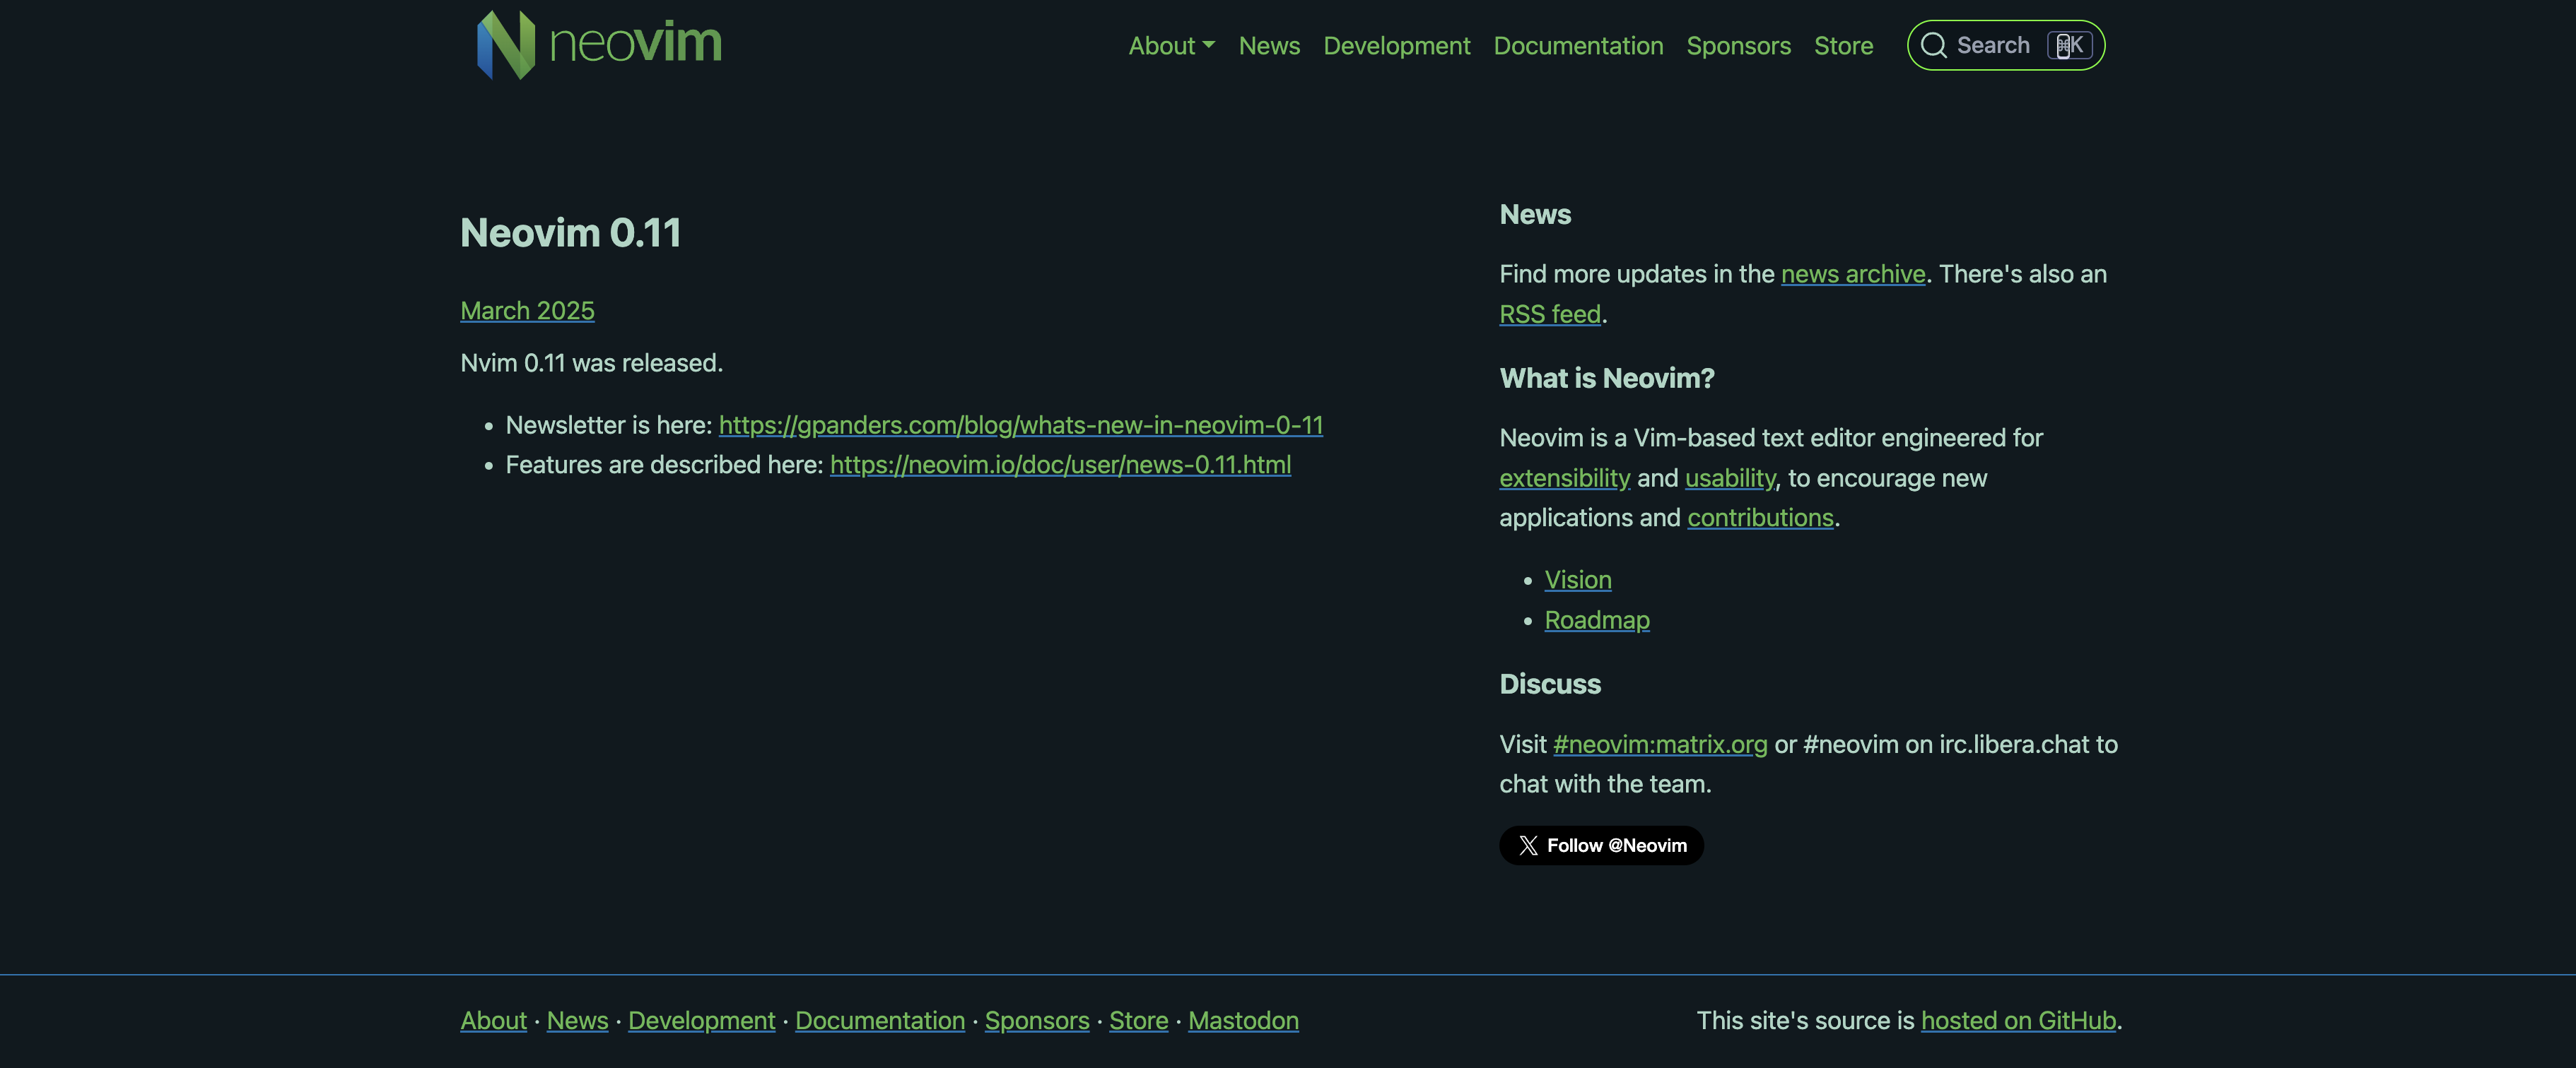Follow the contributions link

pyautogui.click(x=1760, y=518)
